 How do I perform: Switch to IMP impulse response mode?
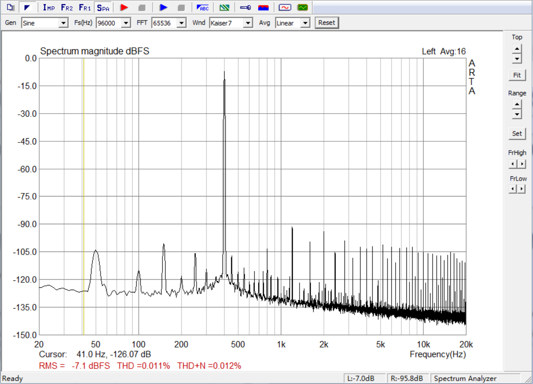click(x=49, y=7)
